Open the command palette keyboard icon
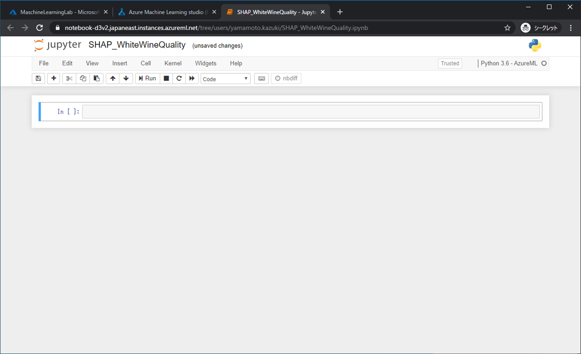 (x=261, y=79)
